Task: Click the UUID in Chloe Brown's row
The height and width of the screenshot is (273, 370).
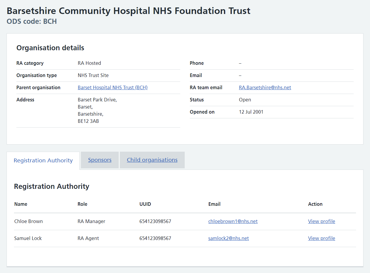Action: [x=155, y=221]
